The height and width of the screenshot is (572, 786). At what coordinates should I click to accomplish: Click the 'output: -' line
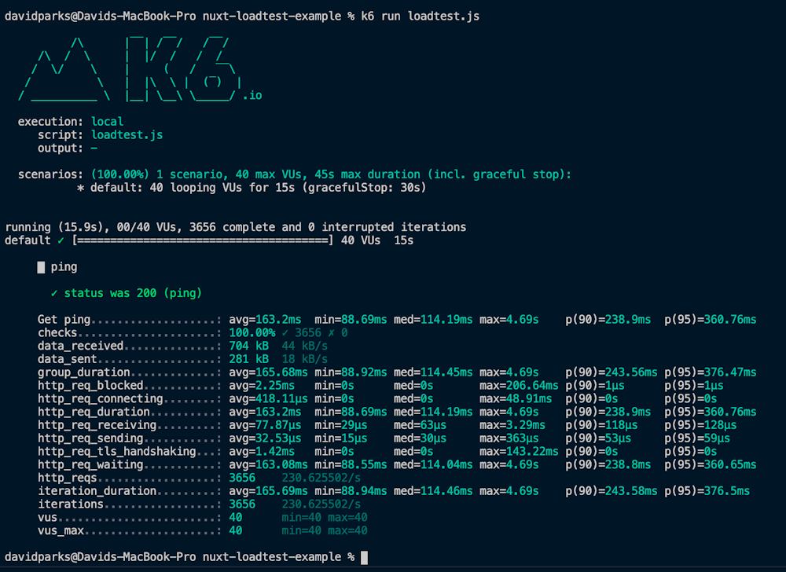pyautogui.click(x=67, y=148)
